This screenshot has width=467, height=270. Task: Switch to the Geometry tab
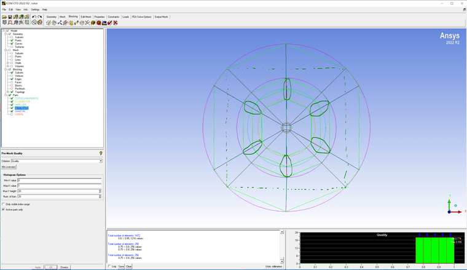tap(52, 17)
